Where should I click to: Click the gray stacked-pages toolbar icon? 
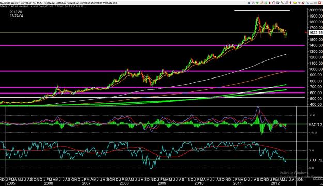coord(287,3)
